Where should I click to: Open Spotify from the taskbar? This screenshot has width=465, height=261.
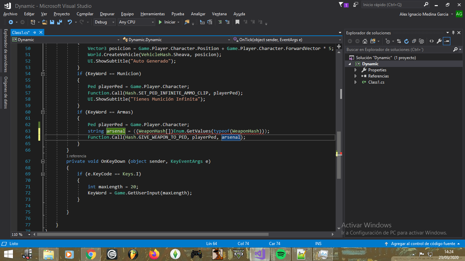(280, 254)
